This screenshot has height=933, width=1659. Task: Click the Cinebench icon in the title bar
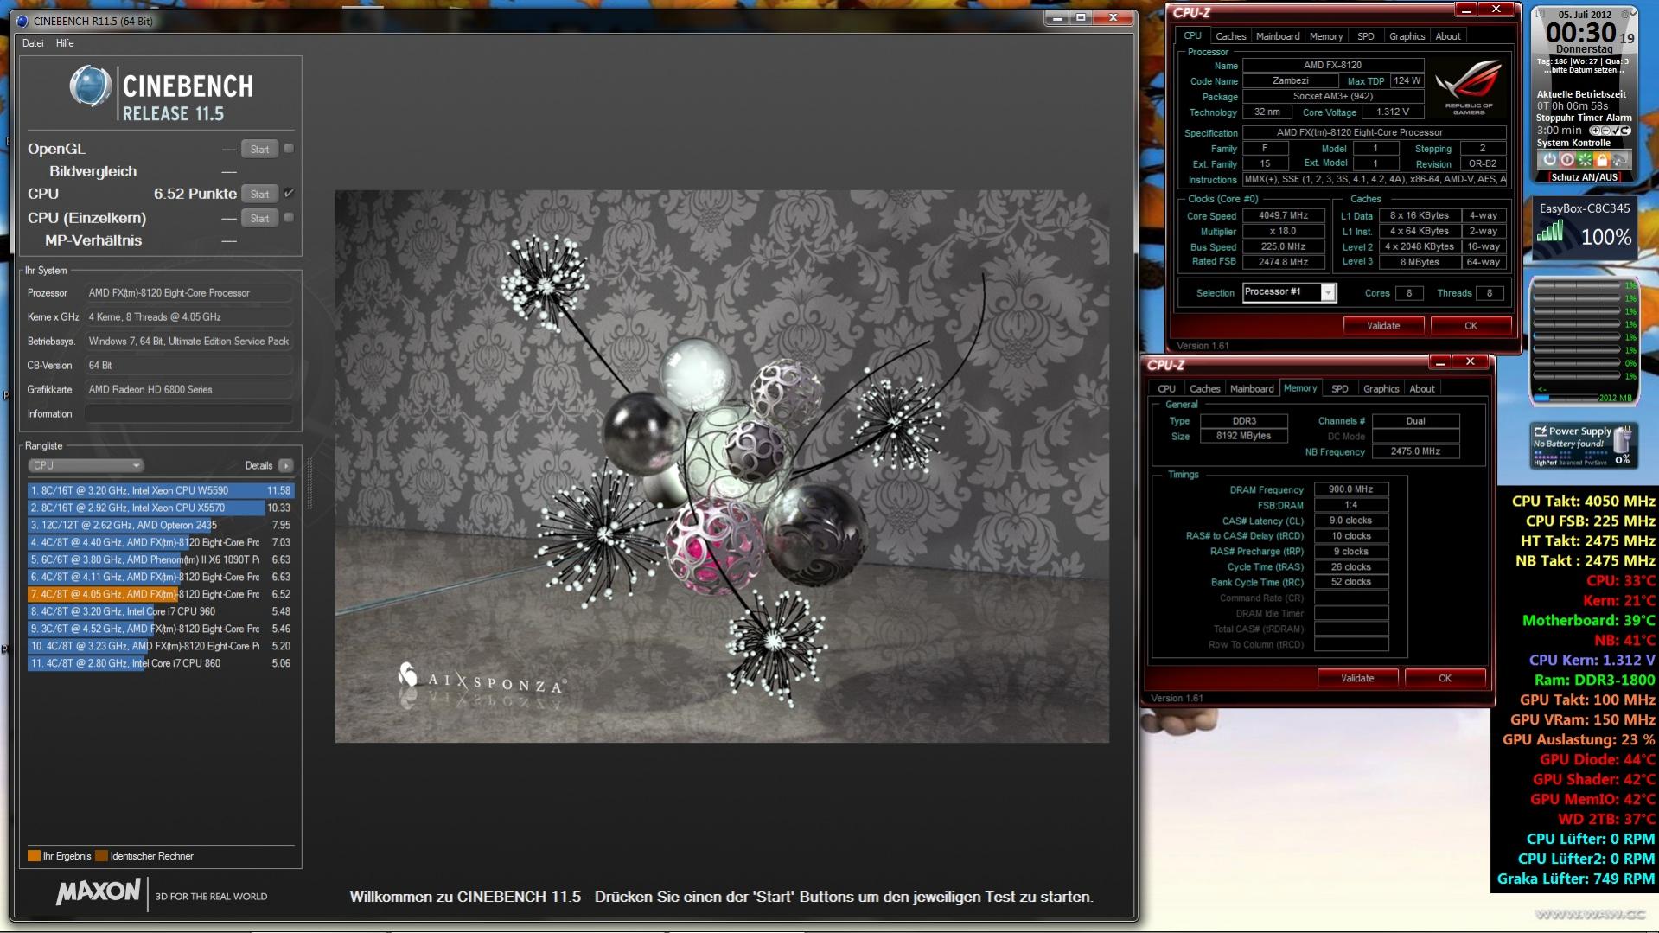click(22, 21)
